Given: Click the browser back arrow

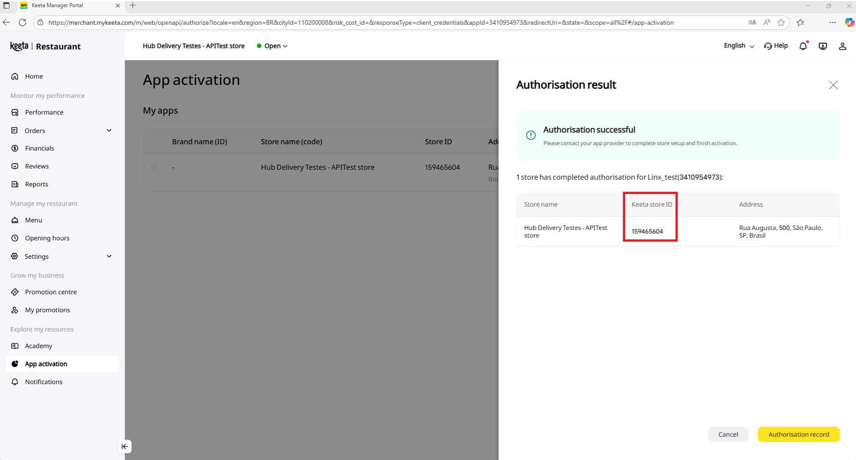Looking at the screenshot, I should tap(6, 22).
